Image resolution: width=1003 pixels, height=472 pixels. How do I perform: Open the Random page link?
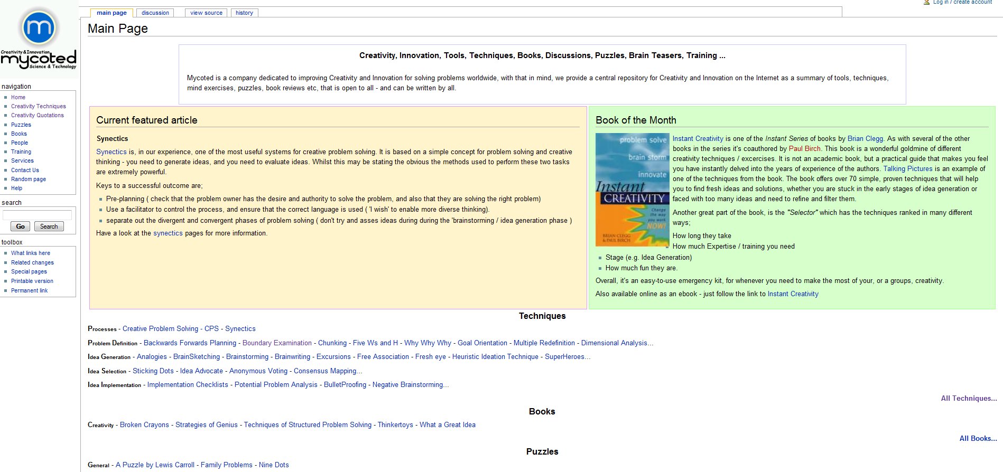click(x=29, y=179)
